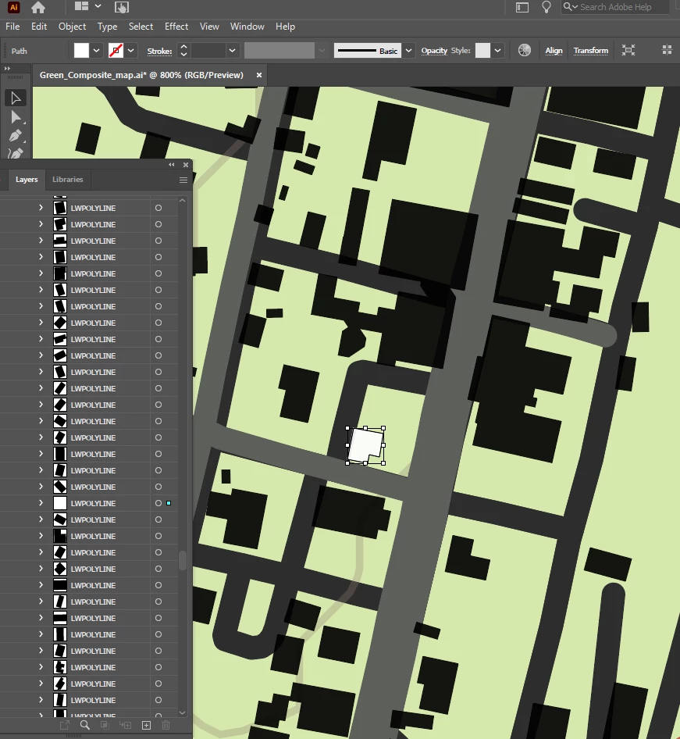Click the Delete Selection trash icon

(166, 726)
